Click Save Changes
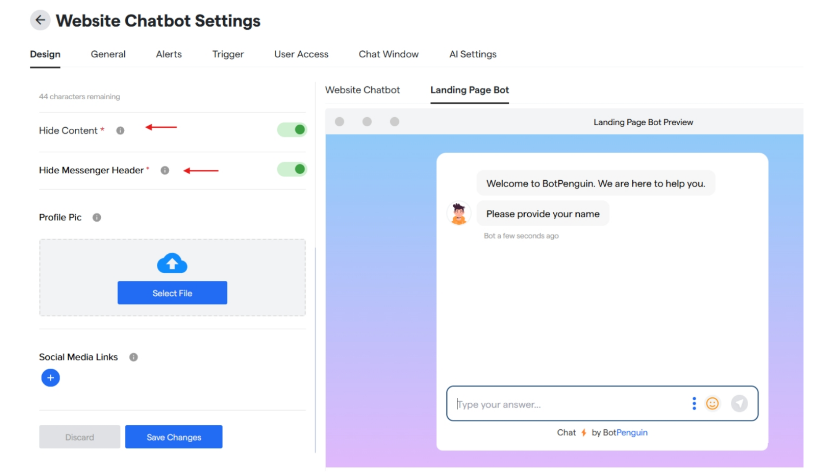The image size is (822, 476). (174, 437)
